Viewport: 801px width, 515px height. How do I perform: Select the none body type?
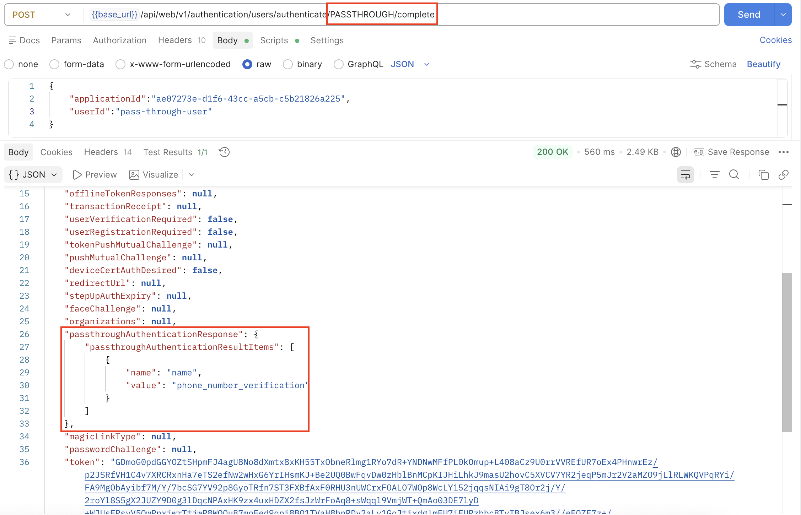[x=9, y=64]
